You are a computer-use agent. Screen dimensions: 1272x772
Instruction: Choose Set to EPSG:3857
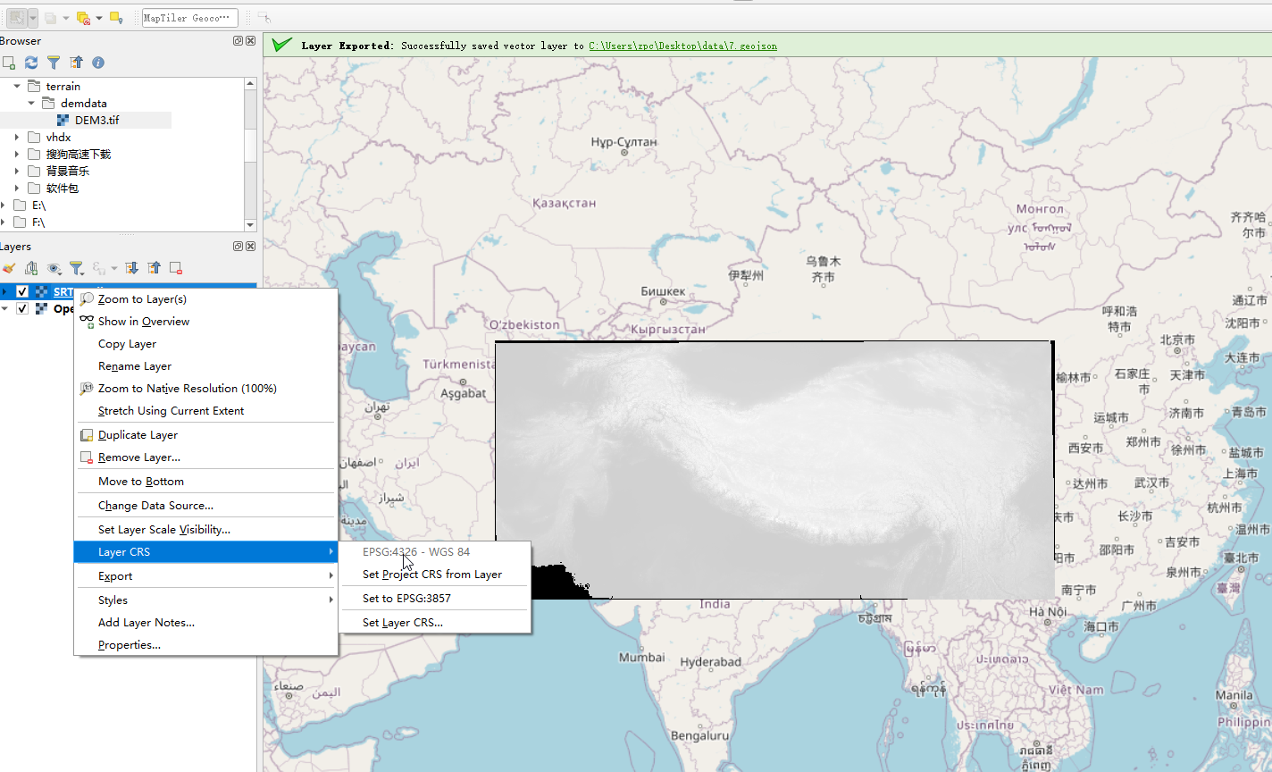click(435, 599)
